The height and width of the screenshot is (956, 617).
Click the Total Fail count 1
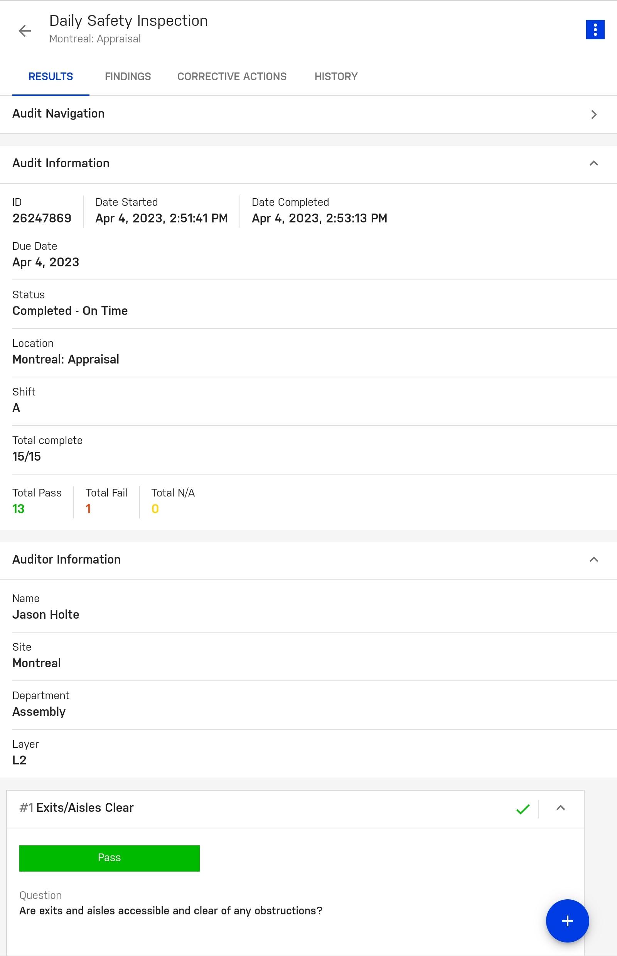(x=88, y=508)
